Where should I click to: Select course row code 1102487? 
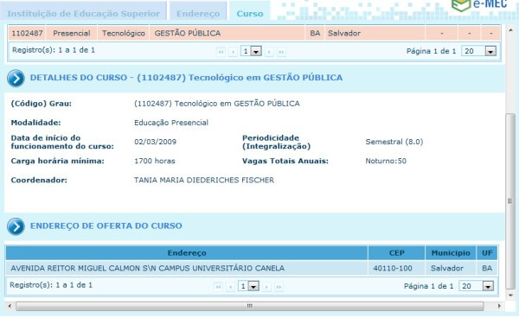point(27,34)
